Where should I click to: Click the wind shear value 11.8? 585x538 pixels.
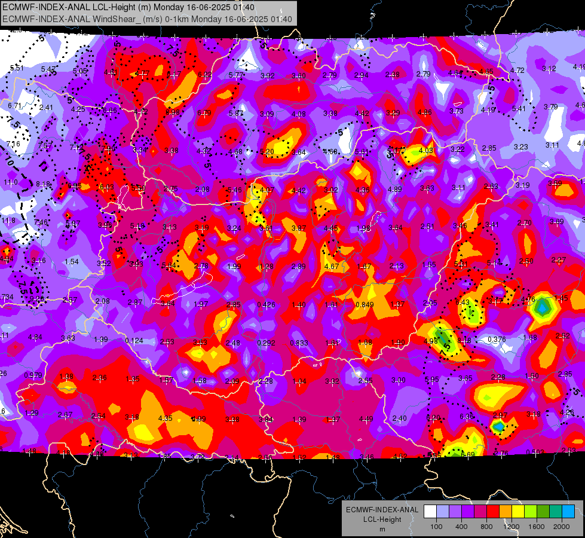(x=8, y=220)
